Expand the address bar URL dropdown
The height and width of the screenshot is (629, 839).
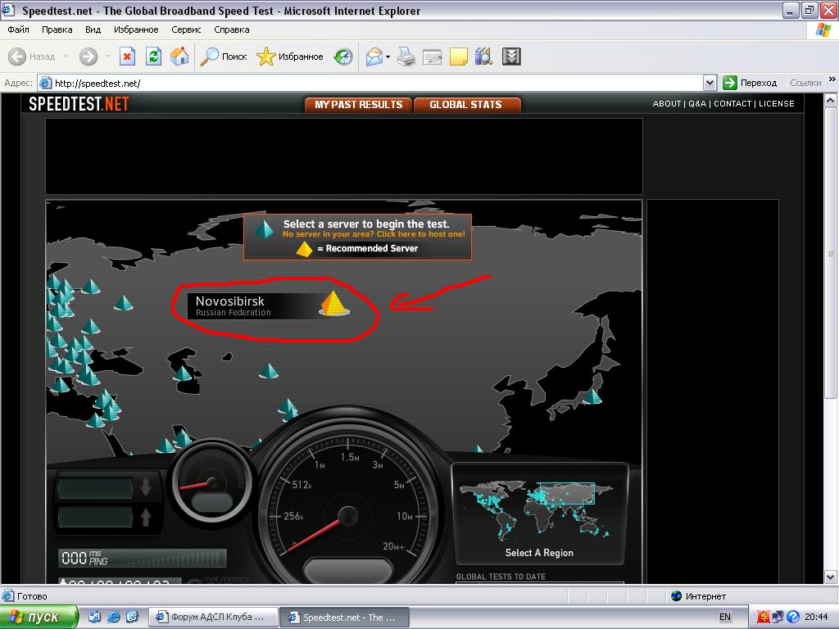click(710, 83)
